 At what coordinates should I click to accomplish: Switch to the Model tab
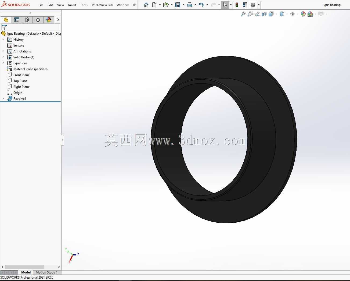click(26, 272)
